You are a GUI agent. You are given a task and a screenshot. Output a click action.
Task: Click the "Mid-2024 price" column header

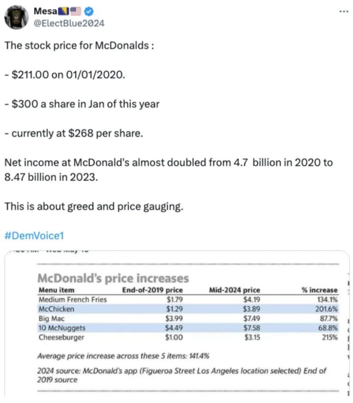234,290
